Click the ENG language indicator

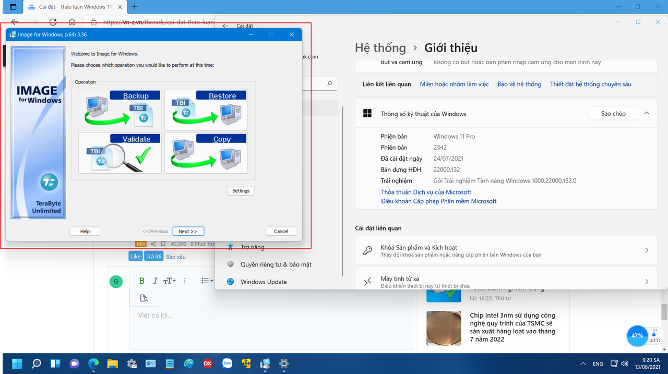pos(598,364)
